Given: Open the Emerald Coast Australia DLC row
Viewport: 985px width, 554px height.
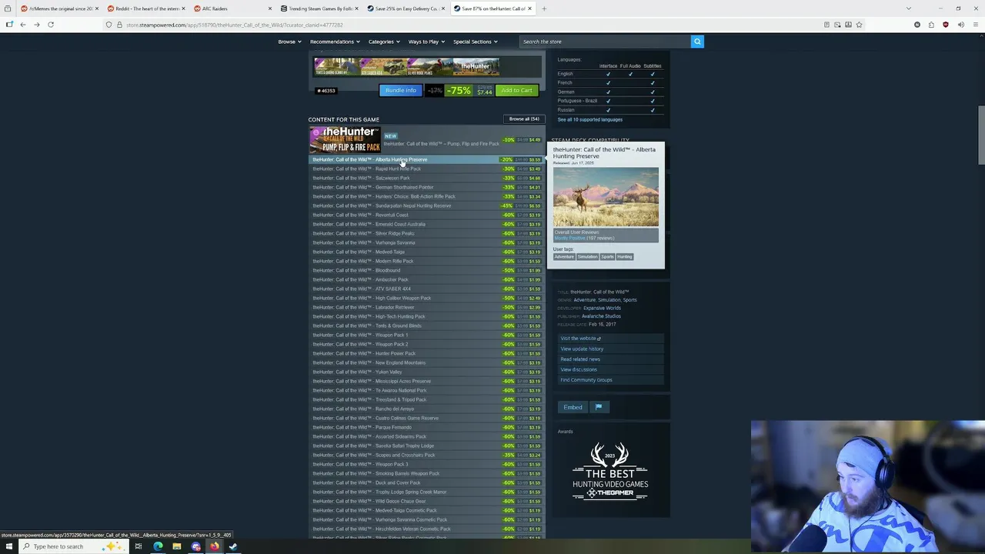Looking at the screenshot, I should 426,224.
